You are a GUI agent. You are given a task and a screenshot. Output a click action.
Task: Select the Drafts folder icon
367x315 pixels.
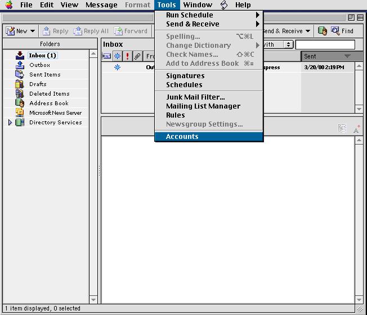[20, 84]
